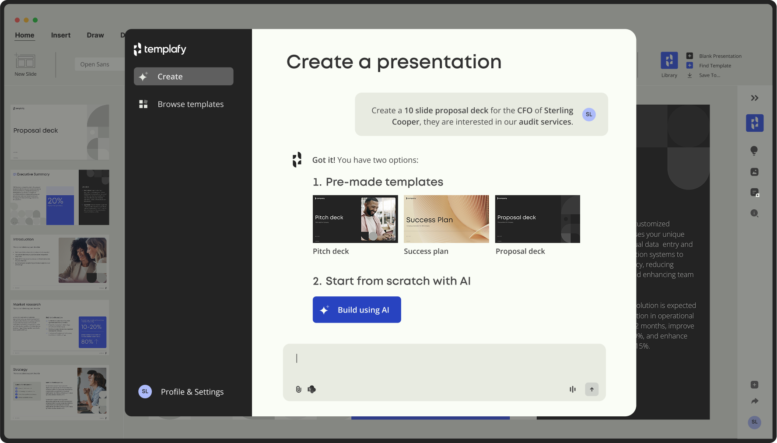Click the voice input waveform icon
The image size is (777, 443).
click(x=572, y=389)
